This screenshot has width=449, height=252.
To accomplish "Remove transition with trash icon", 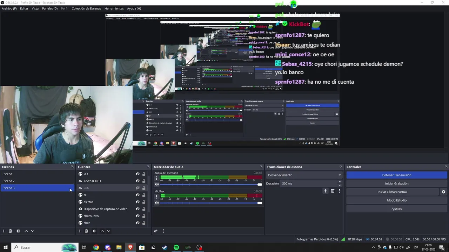I will pyautogui.click(x=333, y=191).
